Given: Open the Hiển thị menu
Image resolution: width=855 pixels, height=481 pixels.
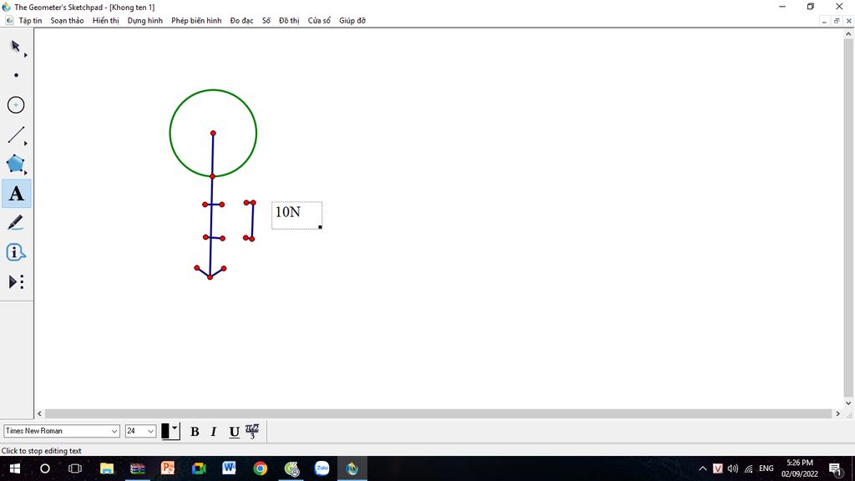Looking at the screenshot, I should (105, 21).
